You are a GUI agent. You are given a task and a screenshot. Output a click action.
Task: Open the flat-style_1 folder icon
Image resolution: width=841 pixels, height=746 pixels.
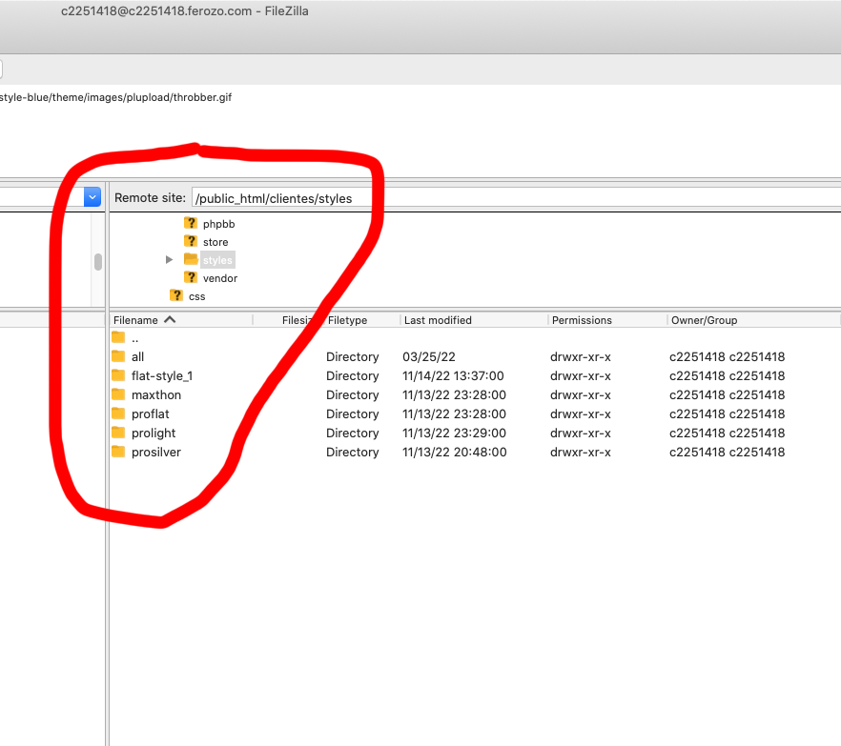tap(118, 375)
